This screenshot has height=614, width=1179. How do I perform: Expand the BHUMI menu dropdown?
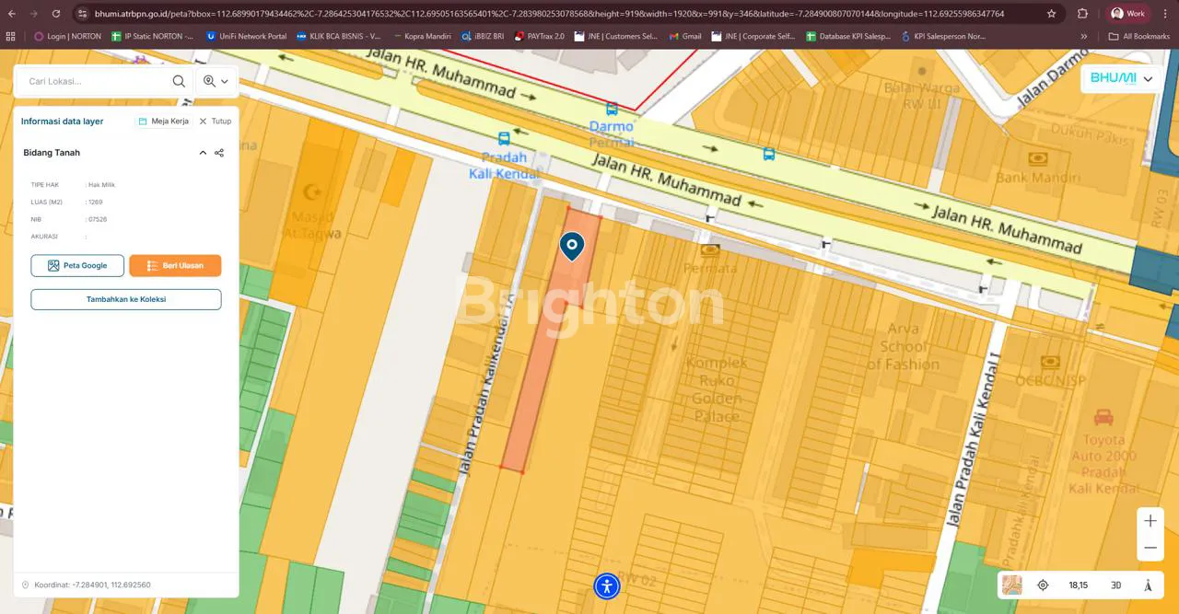tap(1121, 78)
